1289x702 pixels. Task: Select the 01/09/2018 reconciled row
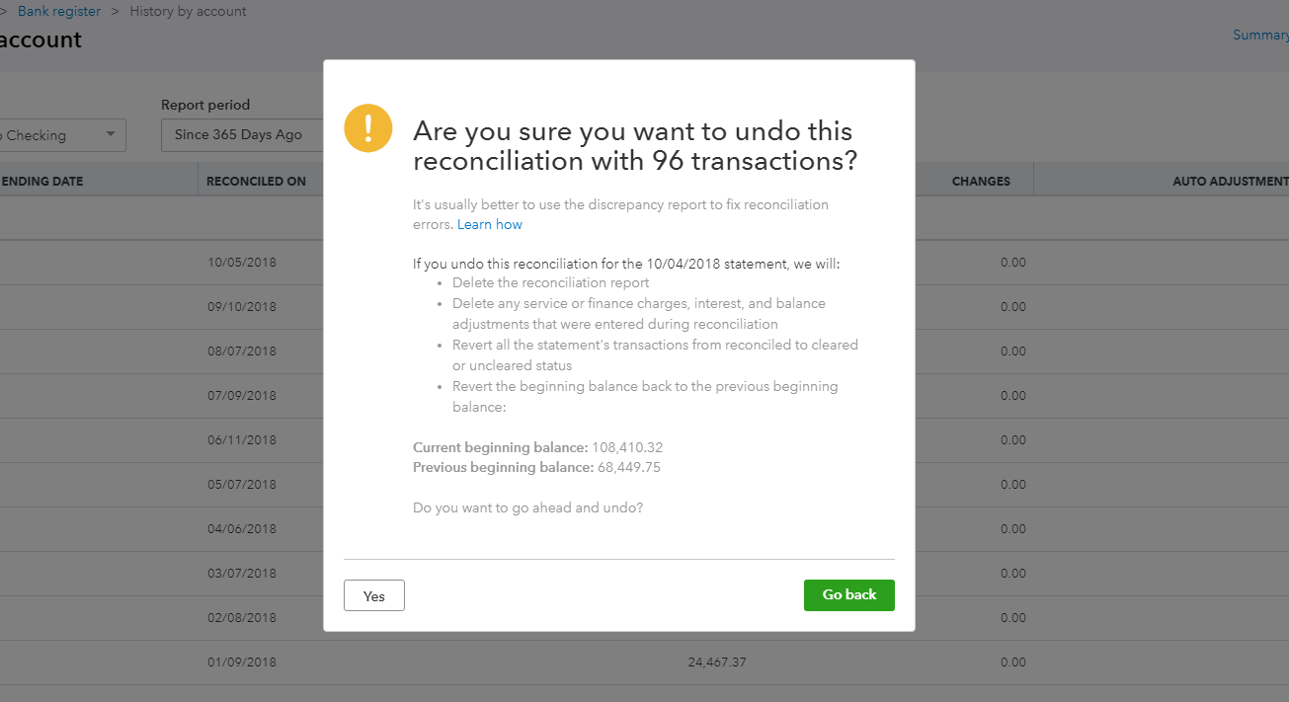pos(644,663)
